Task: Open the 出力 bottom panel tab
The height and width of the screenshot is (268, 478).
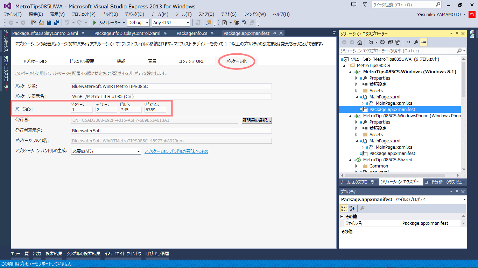Action: [x=37, y=254]
